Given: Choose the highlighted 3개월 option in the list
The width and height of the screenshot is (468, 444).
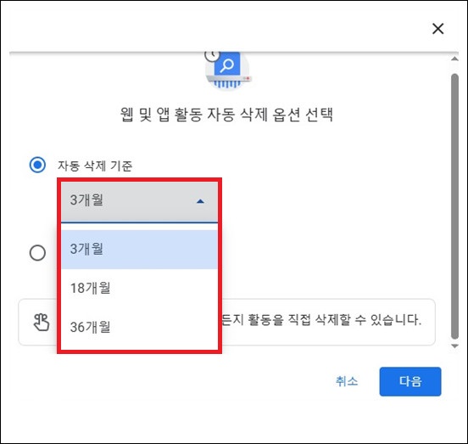Looking at the screenshot, I should tap(139, 250).
